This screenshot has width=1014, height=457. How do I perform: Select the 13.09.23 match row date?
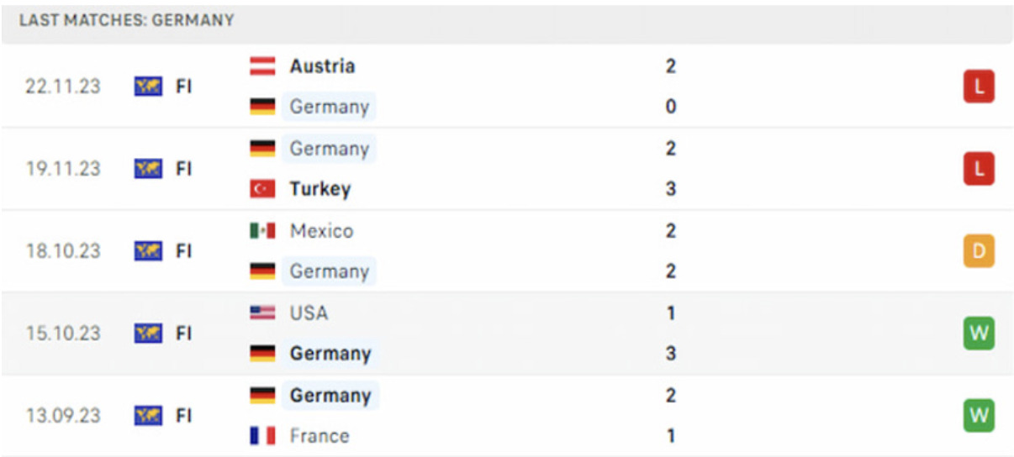click(x=62, y=416)
